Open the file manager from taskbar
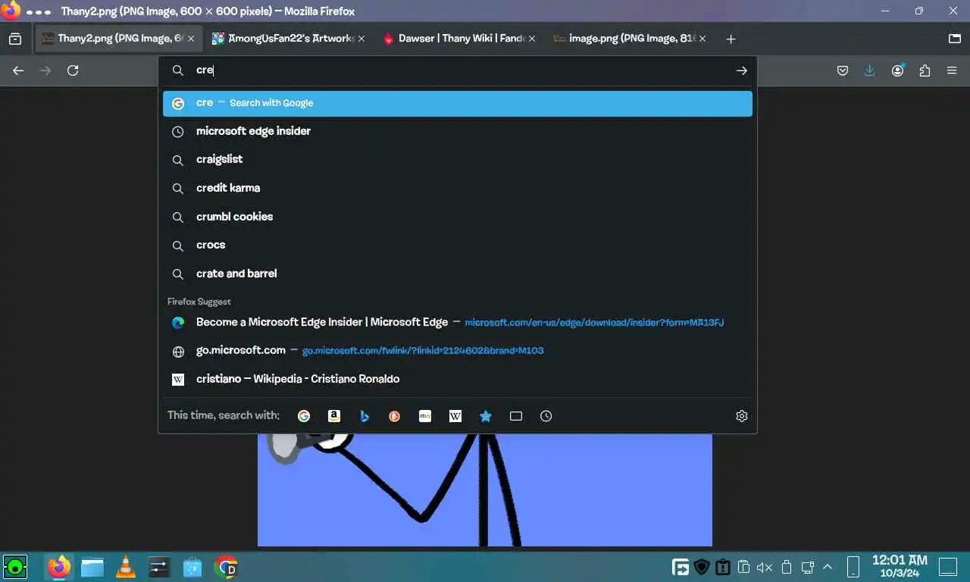The width and height of the screenshot is (970, 582). (x=92, y=567)
